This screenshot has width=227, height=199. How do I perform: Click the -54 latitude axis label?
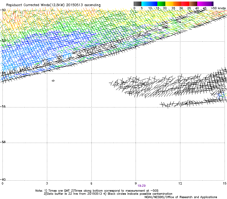[x=3, y=73]
